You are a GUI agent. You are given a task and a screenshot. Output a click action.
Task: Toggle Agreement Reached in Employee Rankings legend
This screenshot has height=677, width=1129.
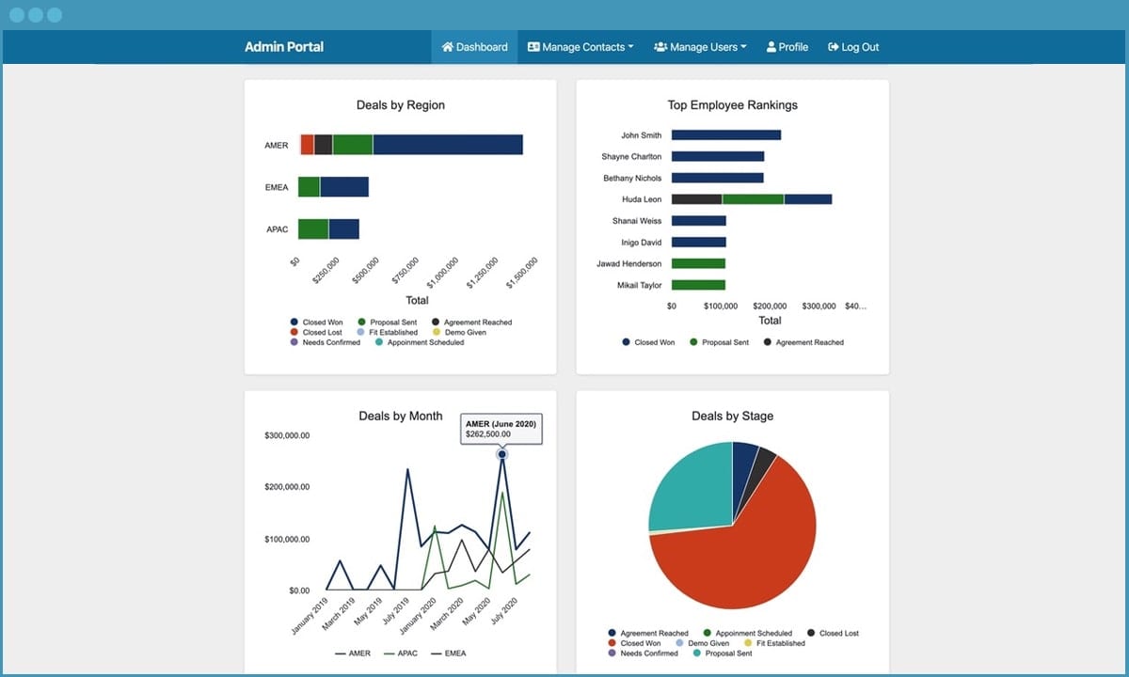pyautogui.click(x=803, y=342)
